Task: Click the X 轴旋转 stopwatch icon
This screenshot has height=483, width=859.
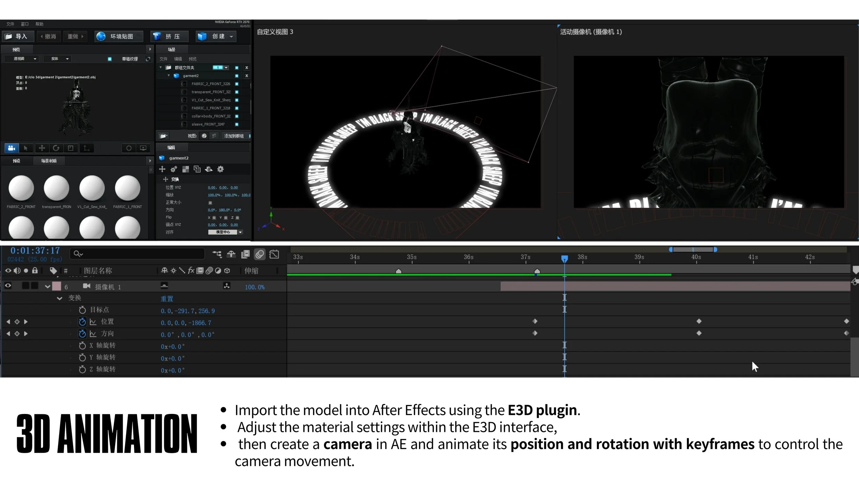Action: tap(82, 346)
